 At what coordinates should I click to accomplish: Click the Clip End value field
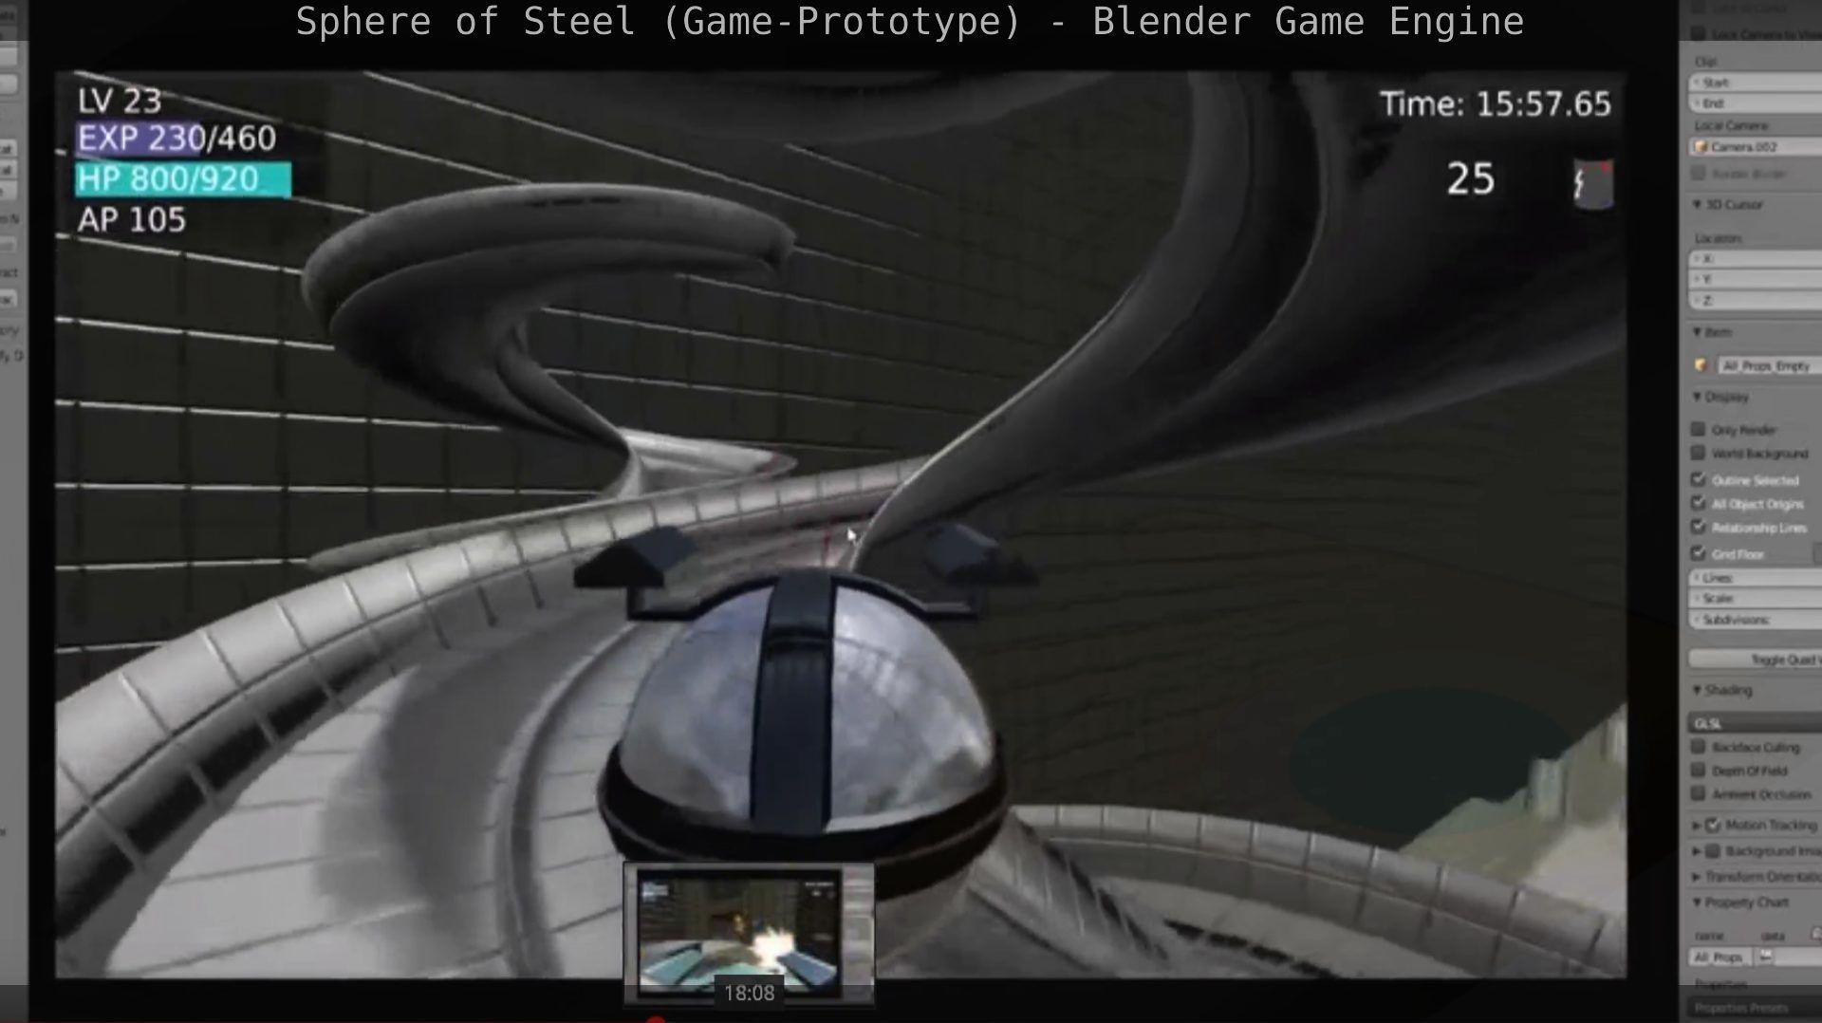pyautogui.click(x=1756, y=103)
